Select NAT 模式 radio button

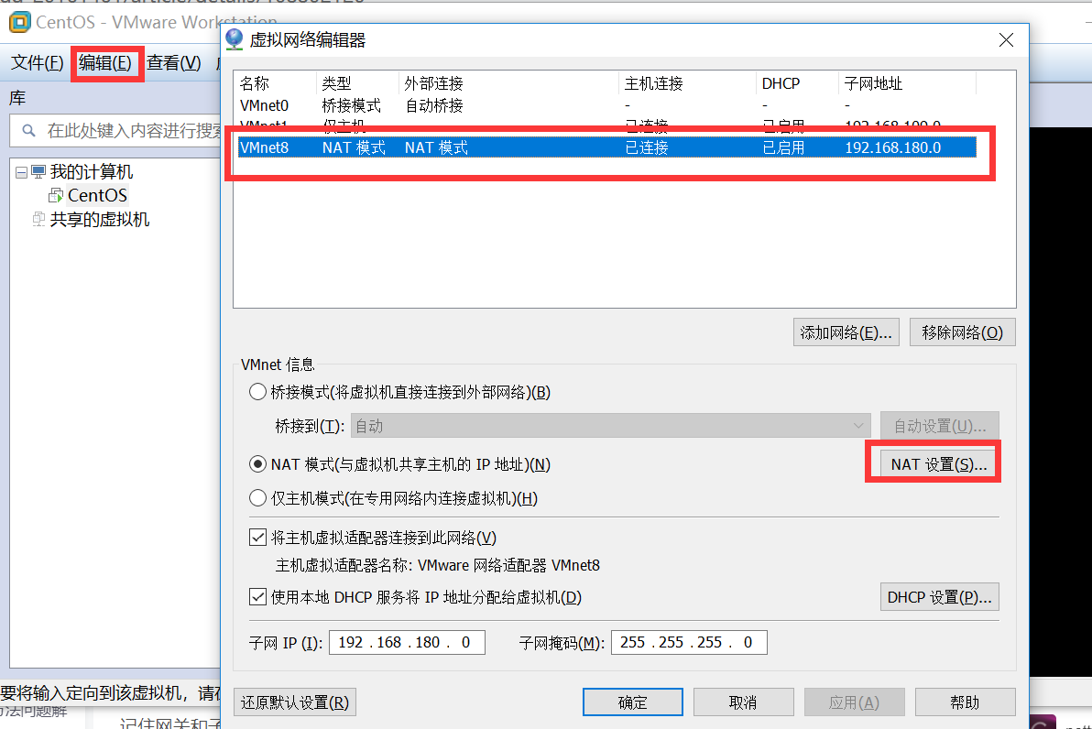[x=257, y=464]
